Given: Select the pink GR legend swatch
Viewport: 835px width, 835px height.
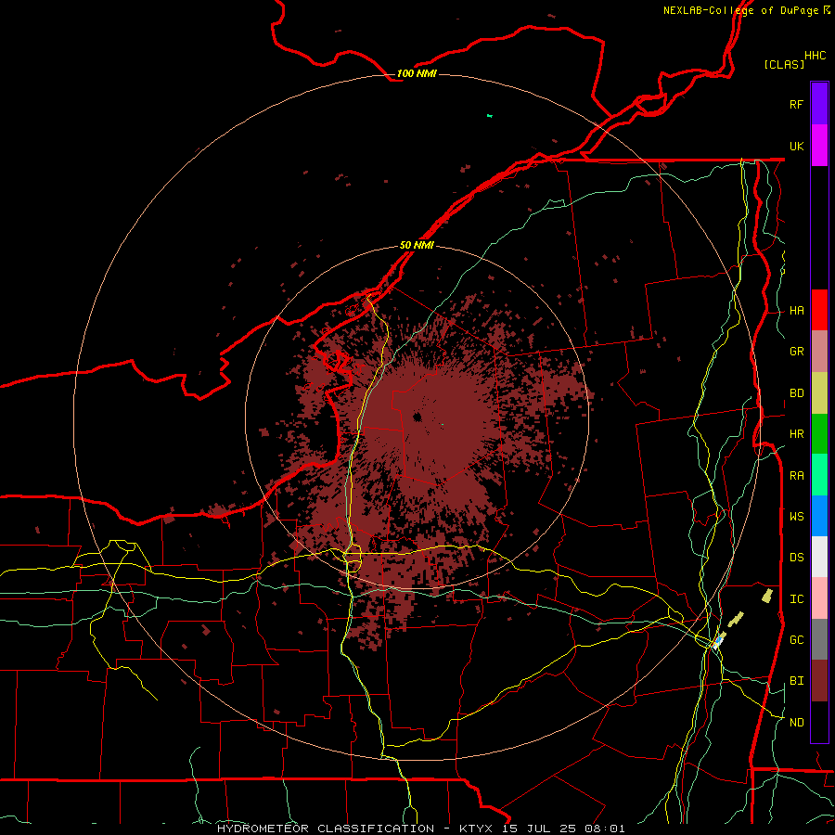Looking at the screenshot, I should tap(819, 352).
